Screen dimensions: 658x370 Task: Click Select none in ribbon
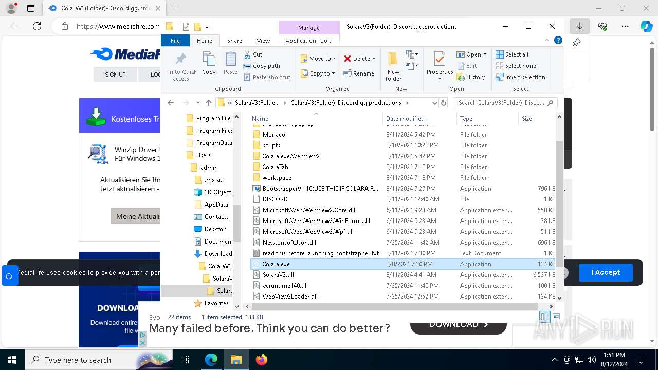coord(516,66)
